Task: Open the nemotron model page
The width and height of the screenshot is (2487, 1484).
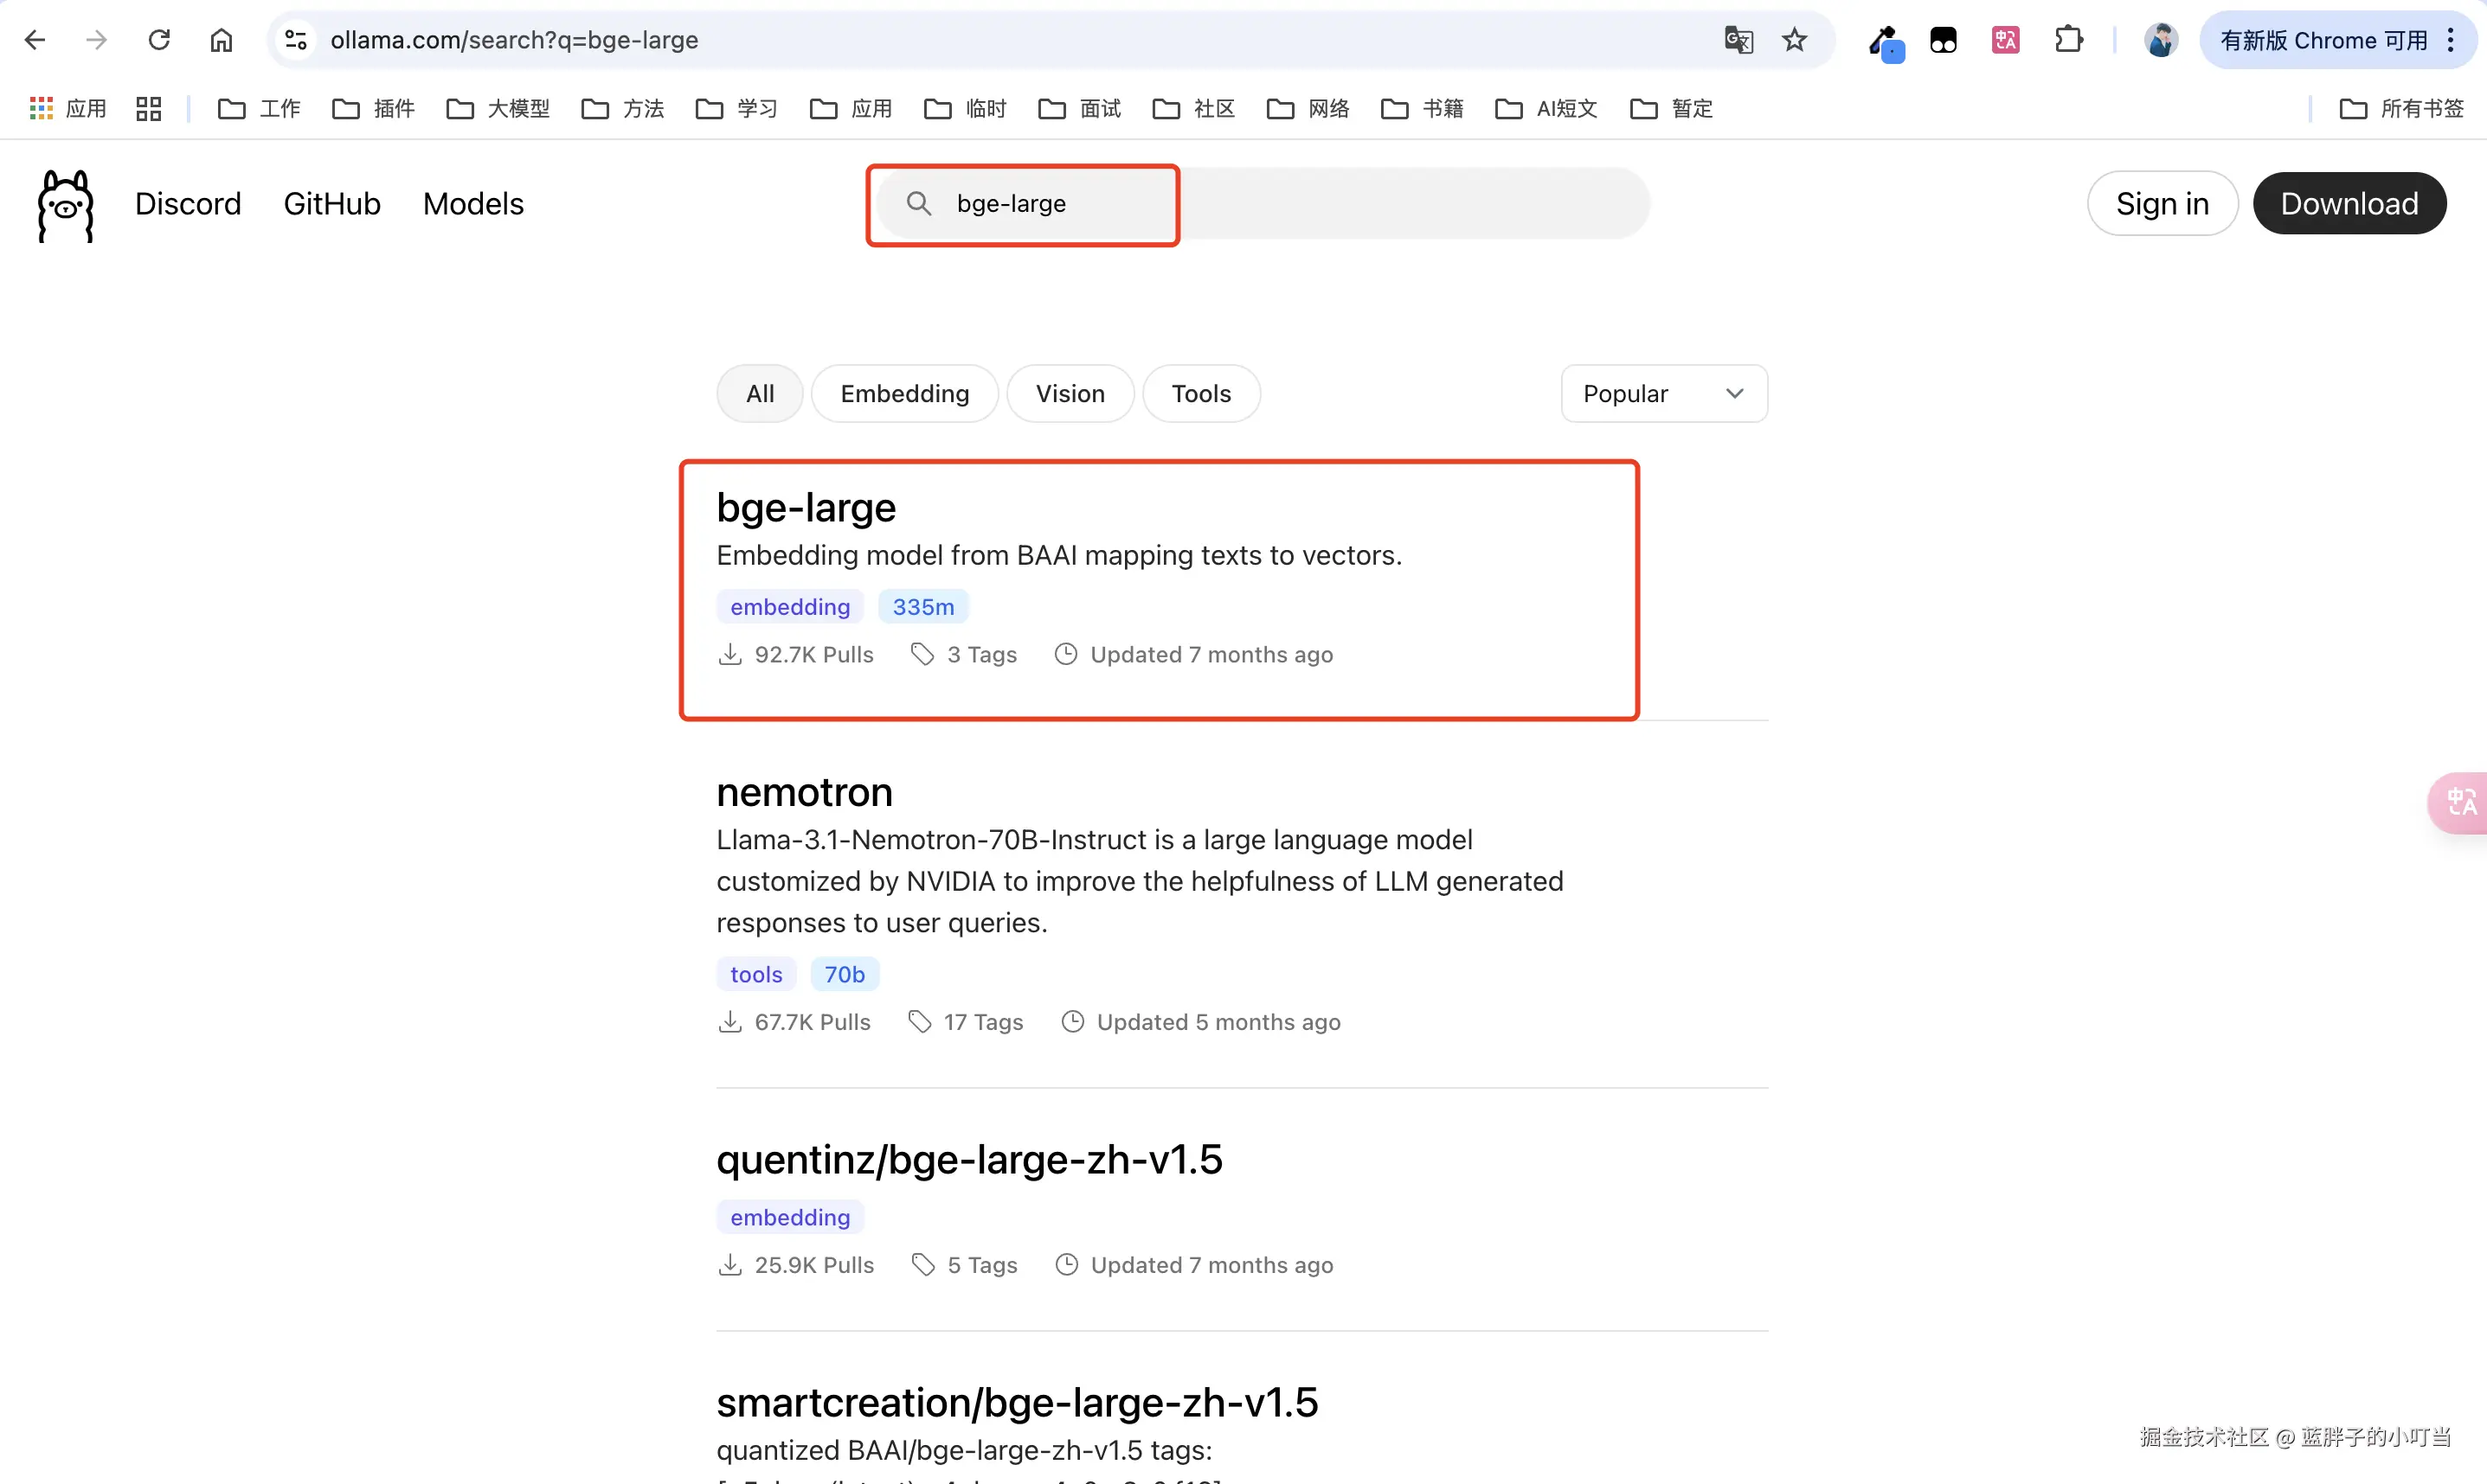Action: 803,791
